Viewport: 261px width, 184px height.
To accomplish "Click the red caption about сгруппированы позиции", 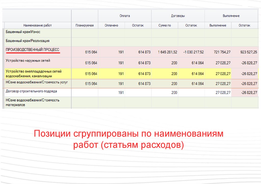I will point(129,139).
